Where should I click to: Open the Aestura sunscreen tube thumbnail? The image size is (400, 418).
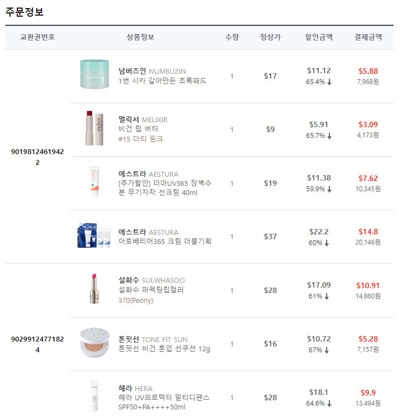tap(94, 182)
